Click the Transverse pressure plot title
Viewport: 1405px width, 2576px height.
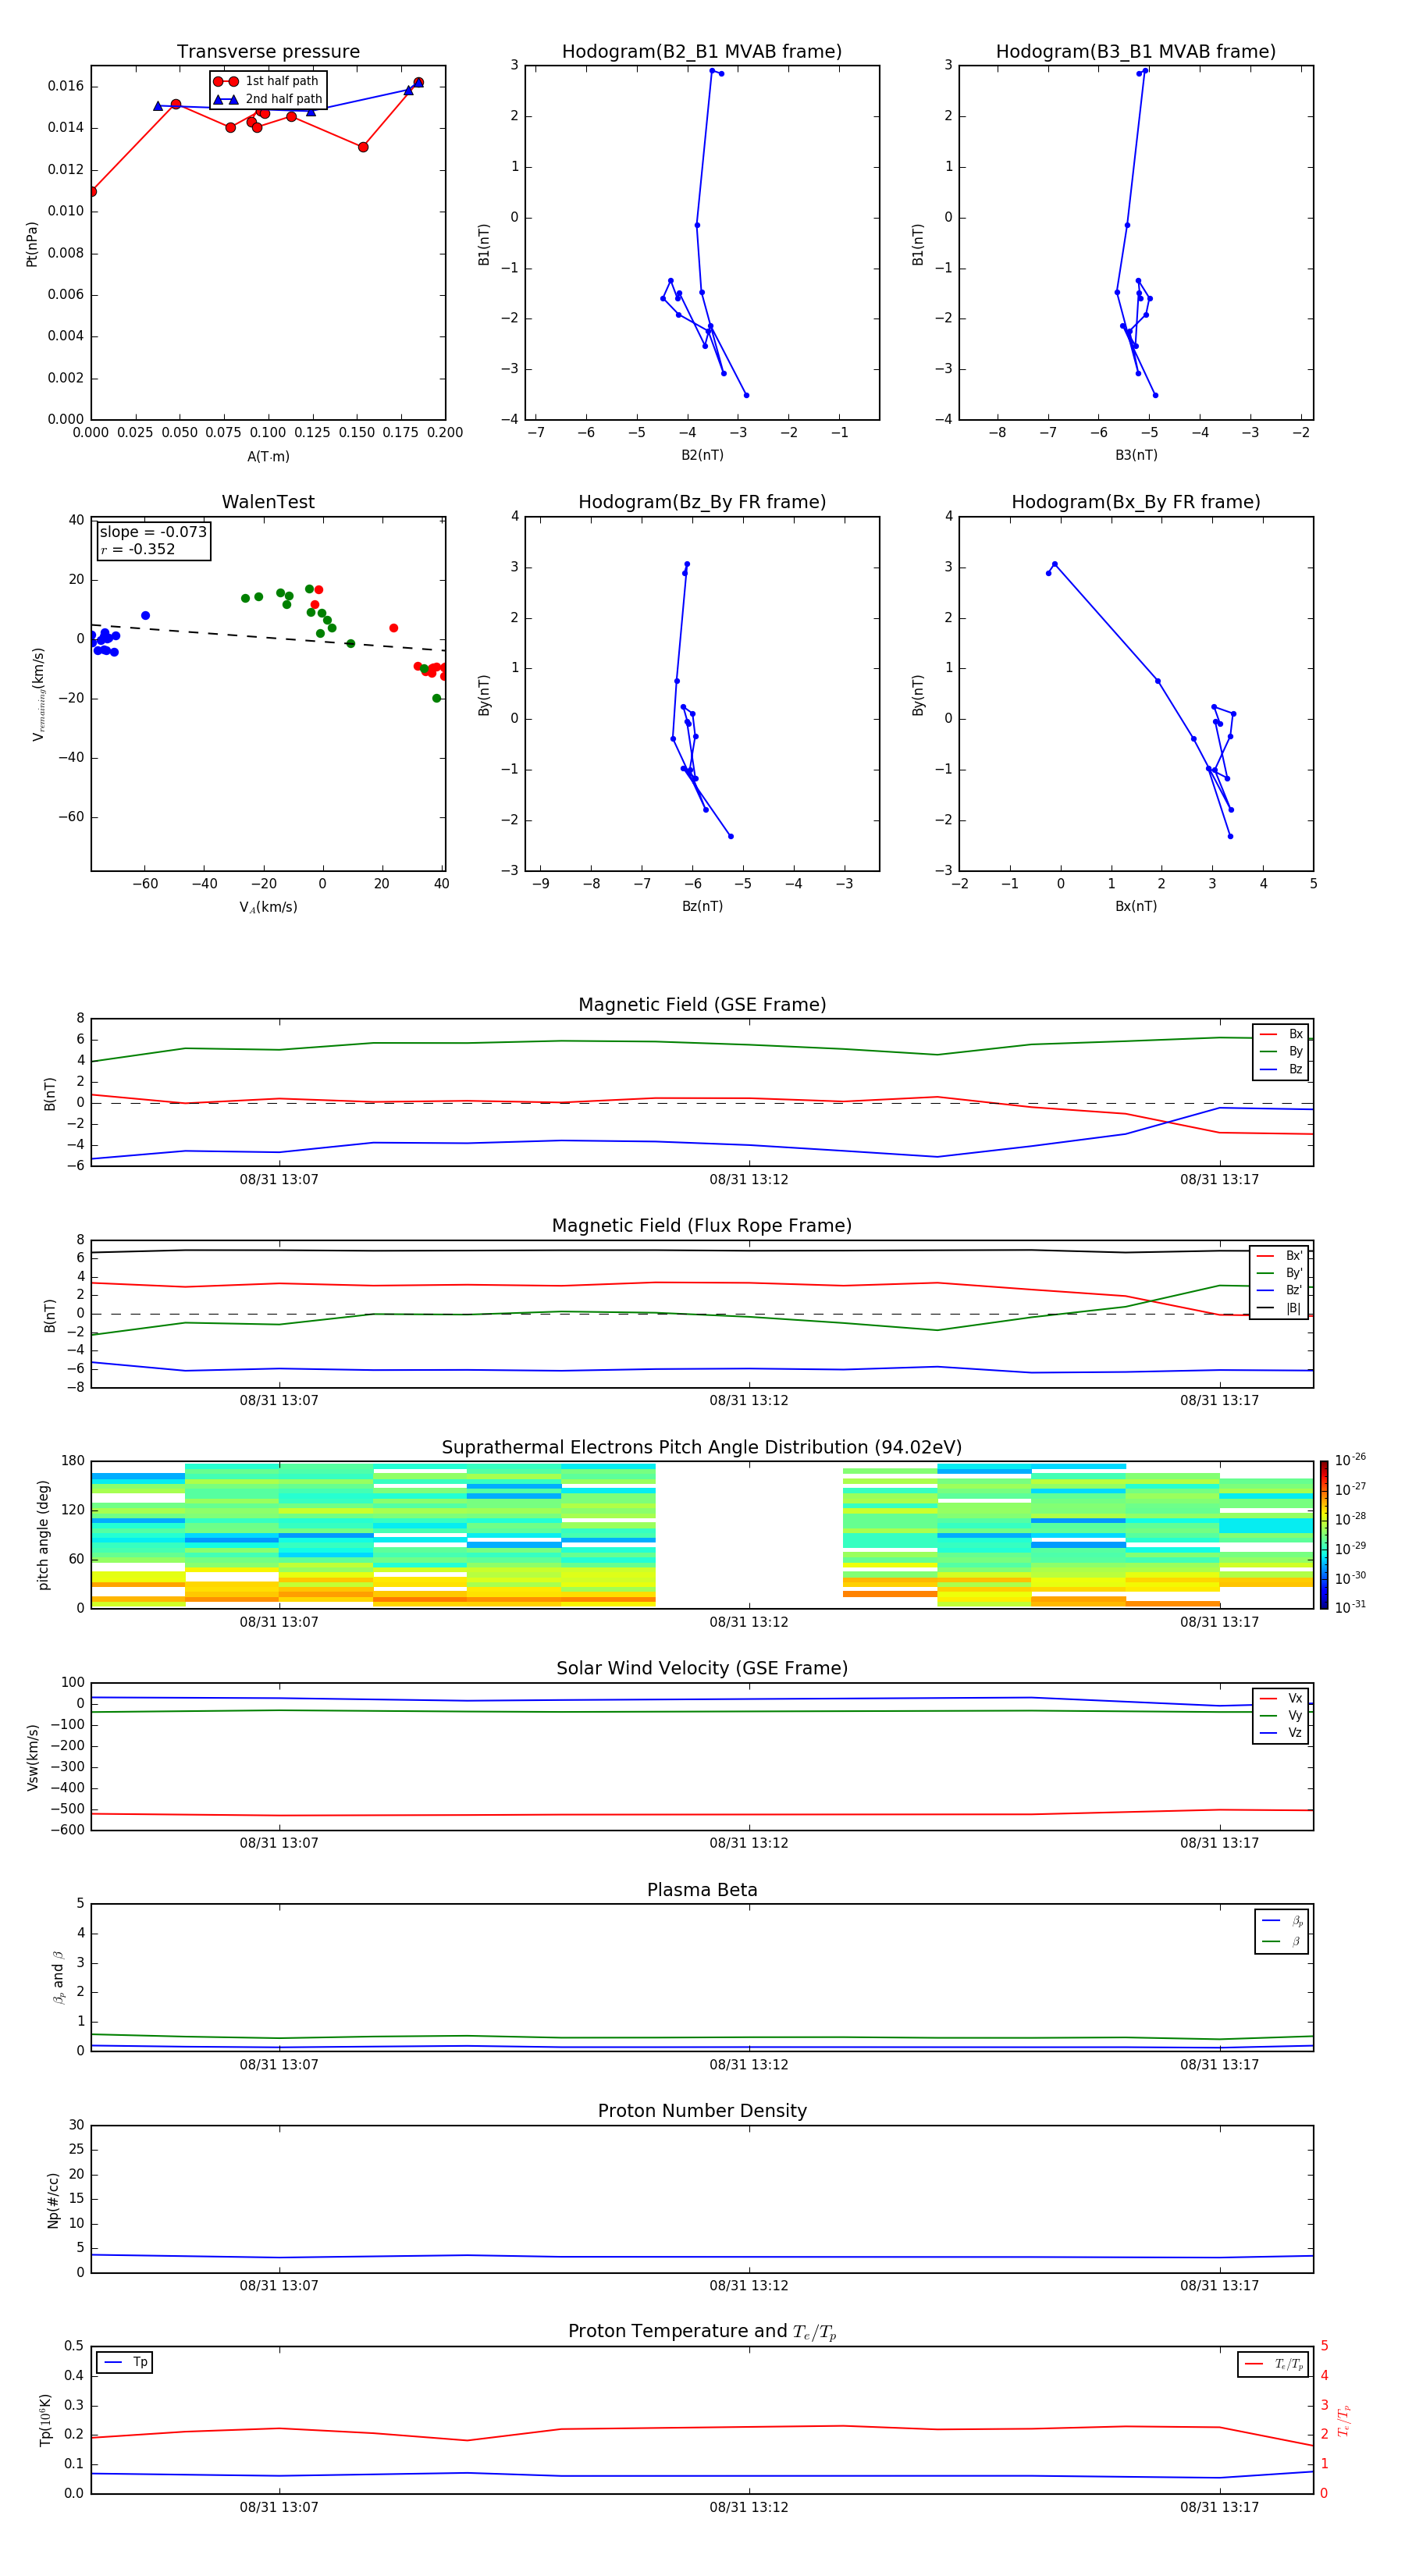[x=268, y=52]
